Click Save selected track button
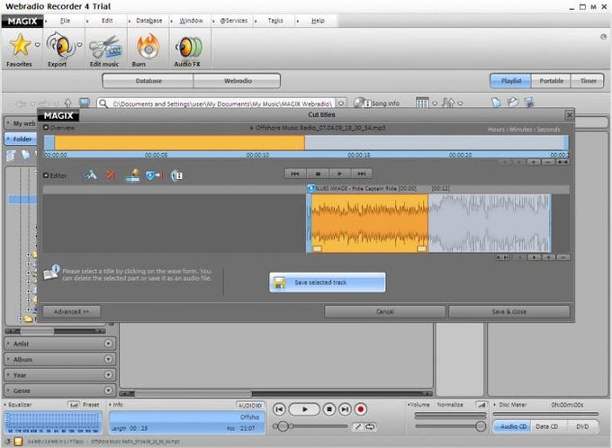The image size is (612, 448). click(x=327, y=282)
